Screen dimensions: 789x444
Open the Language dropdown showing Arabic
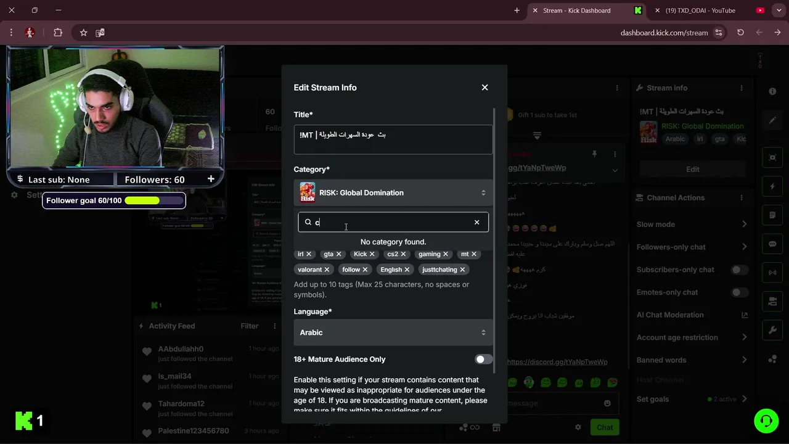click(393, 332)
